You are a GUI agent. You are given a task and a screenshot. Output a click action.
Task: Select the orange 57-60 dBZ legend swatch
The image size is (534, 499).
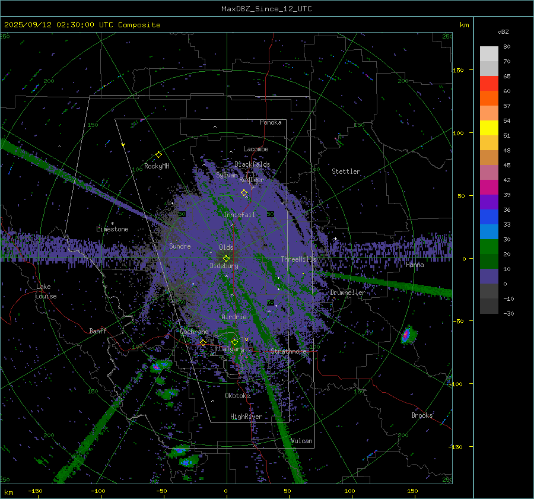coord(489,98)
